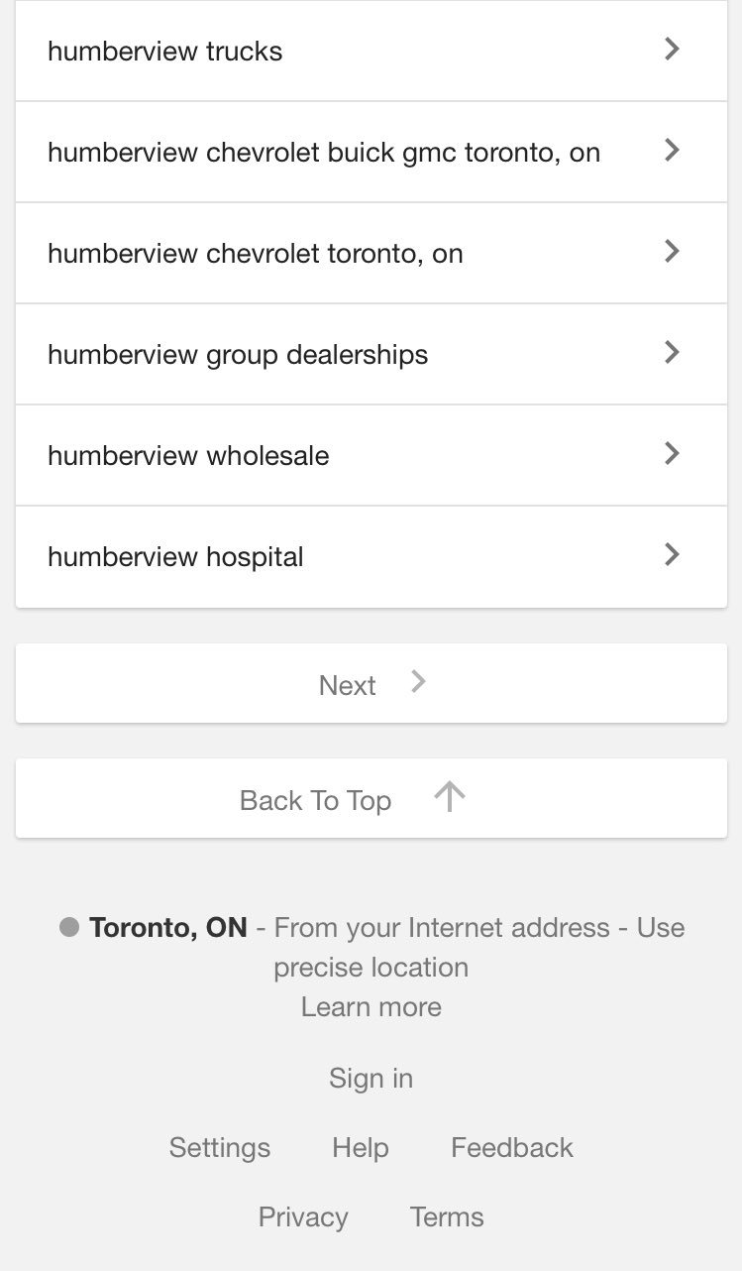This screenshot has height=1271, width=742.
Task: Click arrow beside humberview hospital
Action: point(672,555)
